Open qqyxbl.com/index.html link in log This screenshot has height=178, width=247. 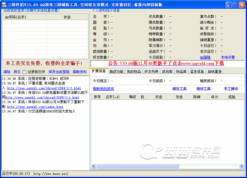35,107
